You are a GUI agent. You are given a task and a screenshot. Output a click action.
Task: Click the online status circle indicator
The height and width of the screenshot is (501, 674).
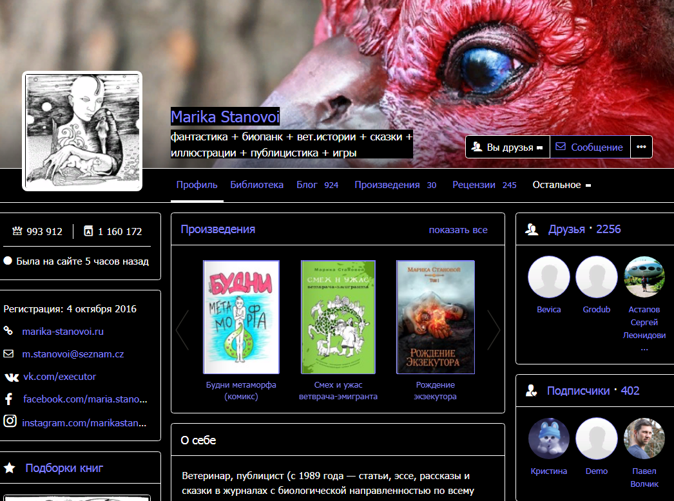pos(8,261)
